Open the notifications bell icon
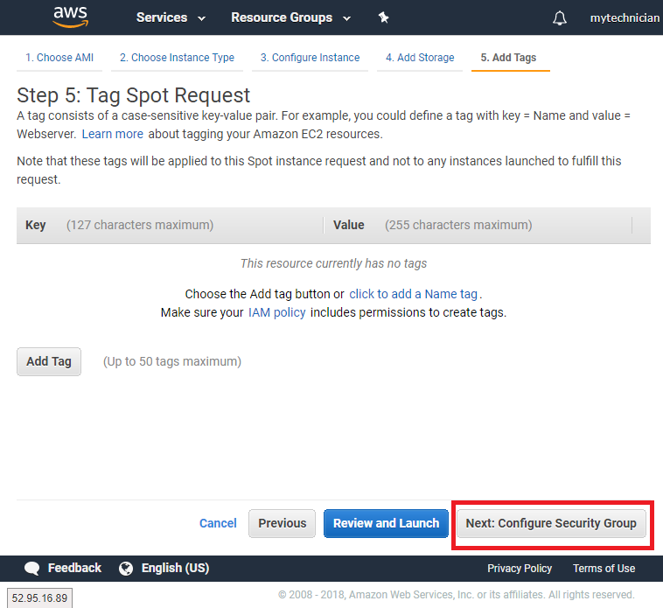Viewport: 663px width, 608px height. pos(560,18)
